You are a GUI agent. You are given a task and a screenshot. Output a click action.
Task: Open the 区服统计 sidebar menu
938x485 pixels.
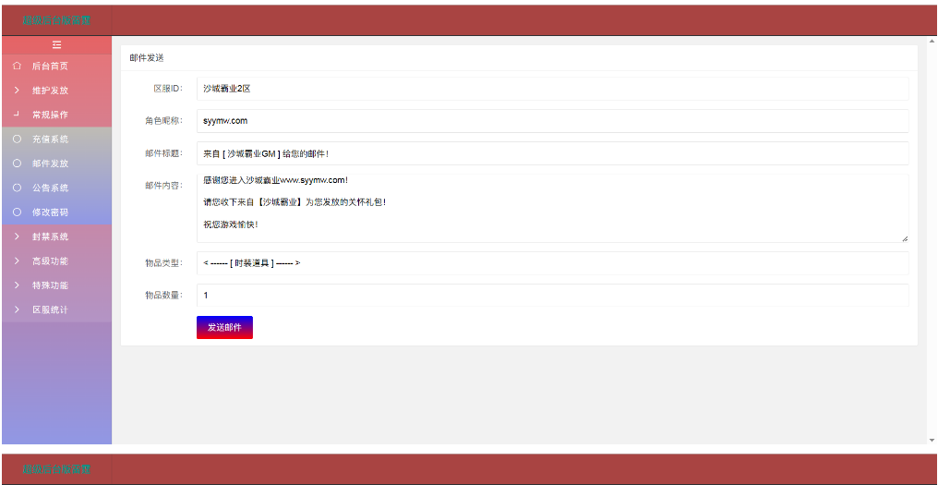[50, 309]
